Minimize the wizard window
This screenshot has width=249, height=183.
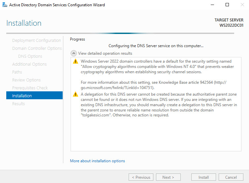pos(212,5)
